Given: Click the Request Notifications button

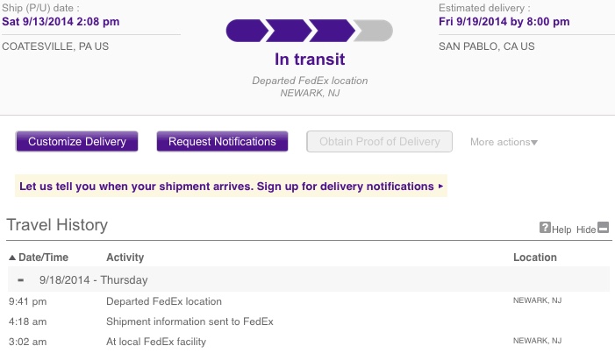Looking at the screenshot, I should click(x=222, y=141).
